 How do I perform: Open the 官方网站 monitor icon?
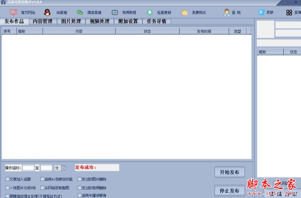tap(13, 12)
